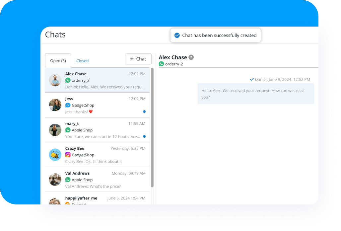Click Jess's profile avatar photo

(55, 105)
